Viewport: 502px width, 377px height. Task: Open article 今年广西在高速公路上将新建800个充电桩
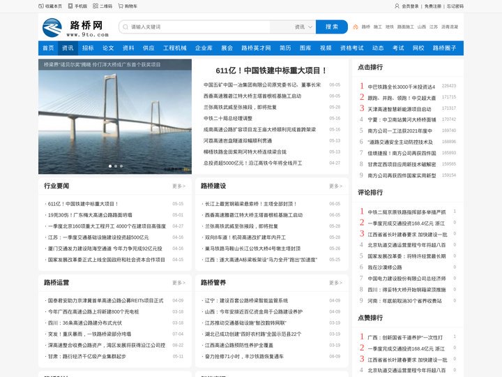click(x=93, y=311)
